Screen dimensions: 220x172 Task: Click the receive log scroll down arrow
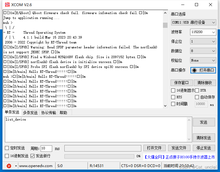pos(165,106)
